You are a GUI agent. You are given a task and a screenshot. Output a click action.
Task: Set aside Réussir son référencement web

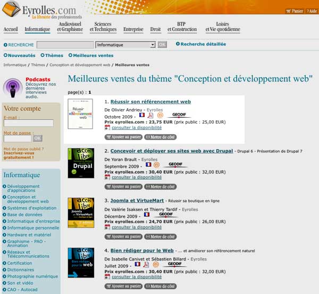tap(161, 137)
